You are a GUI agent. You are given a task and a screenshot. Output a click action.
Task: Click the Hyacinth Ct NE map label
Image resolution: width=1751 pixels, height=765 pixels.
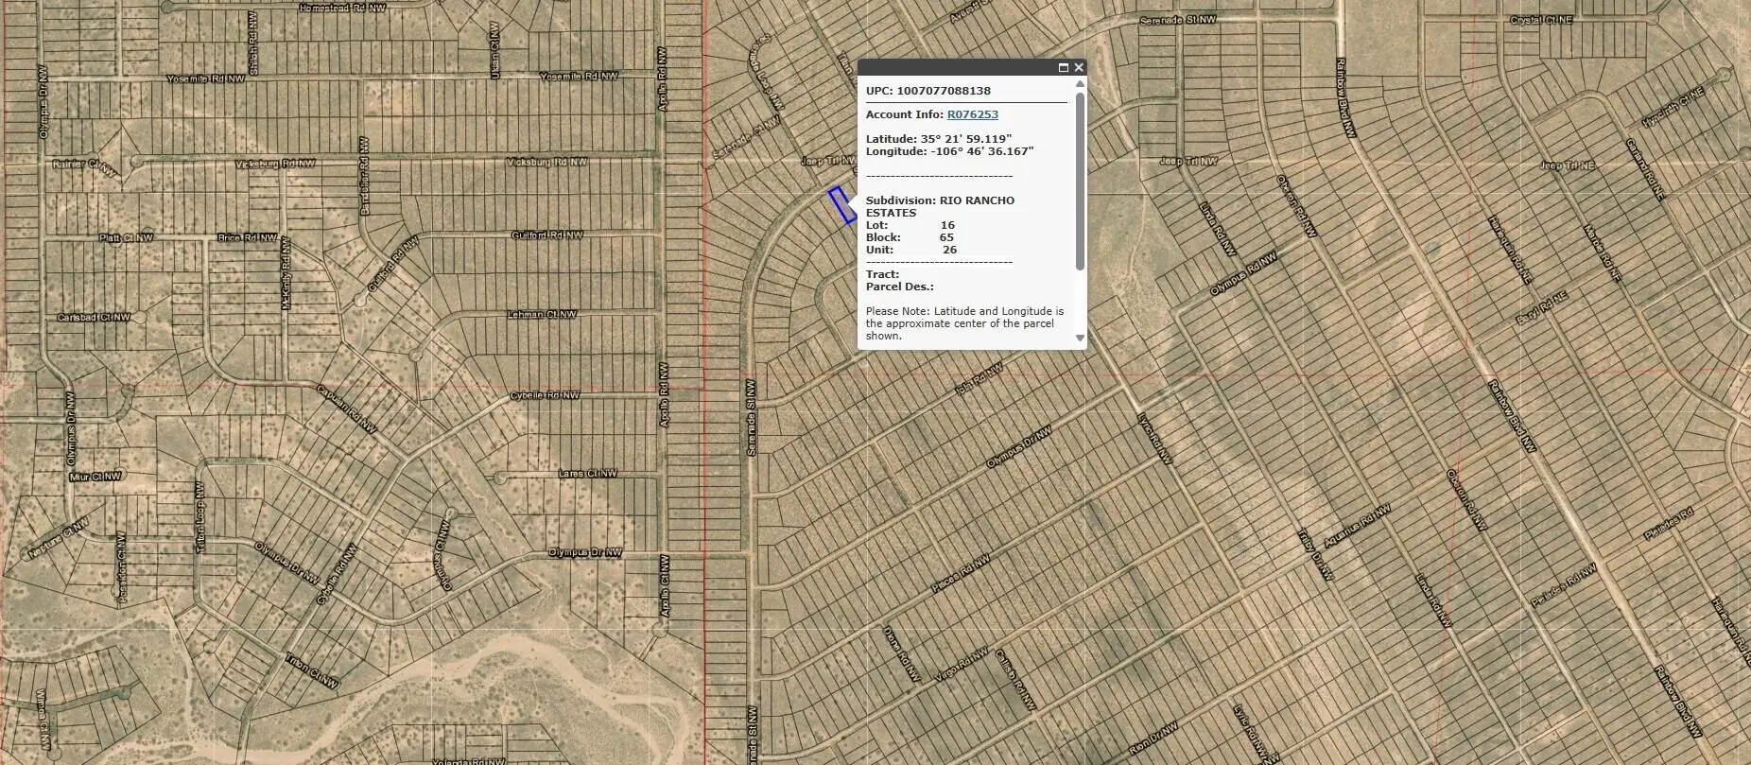point(1673,108)
